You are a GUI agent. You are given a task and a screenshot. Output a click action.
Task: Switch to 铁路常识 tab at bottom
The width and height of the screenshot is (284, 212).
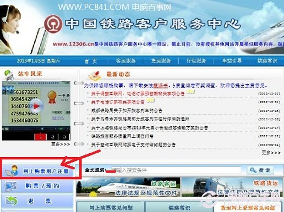pyautogui.click(x=179, y=208)
